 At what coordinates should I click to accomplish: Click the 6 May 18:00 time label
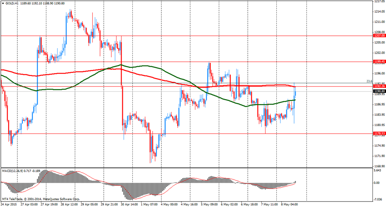click(249, 204)
